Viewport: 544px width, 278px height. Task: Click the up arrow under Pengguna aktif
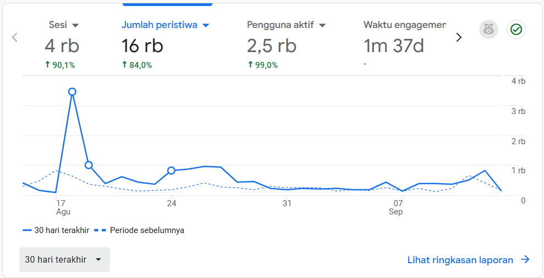[x=250, y=65]
